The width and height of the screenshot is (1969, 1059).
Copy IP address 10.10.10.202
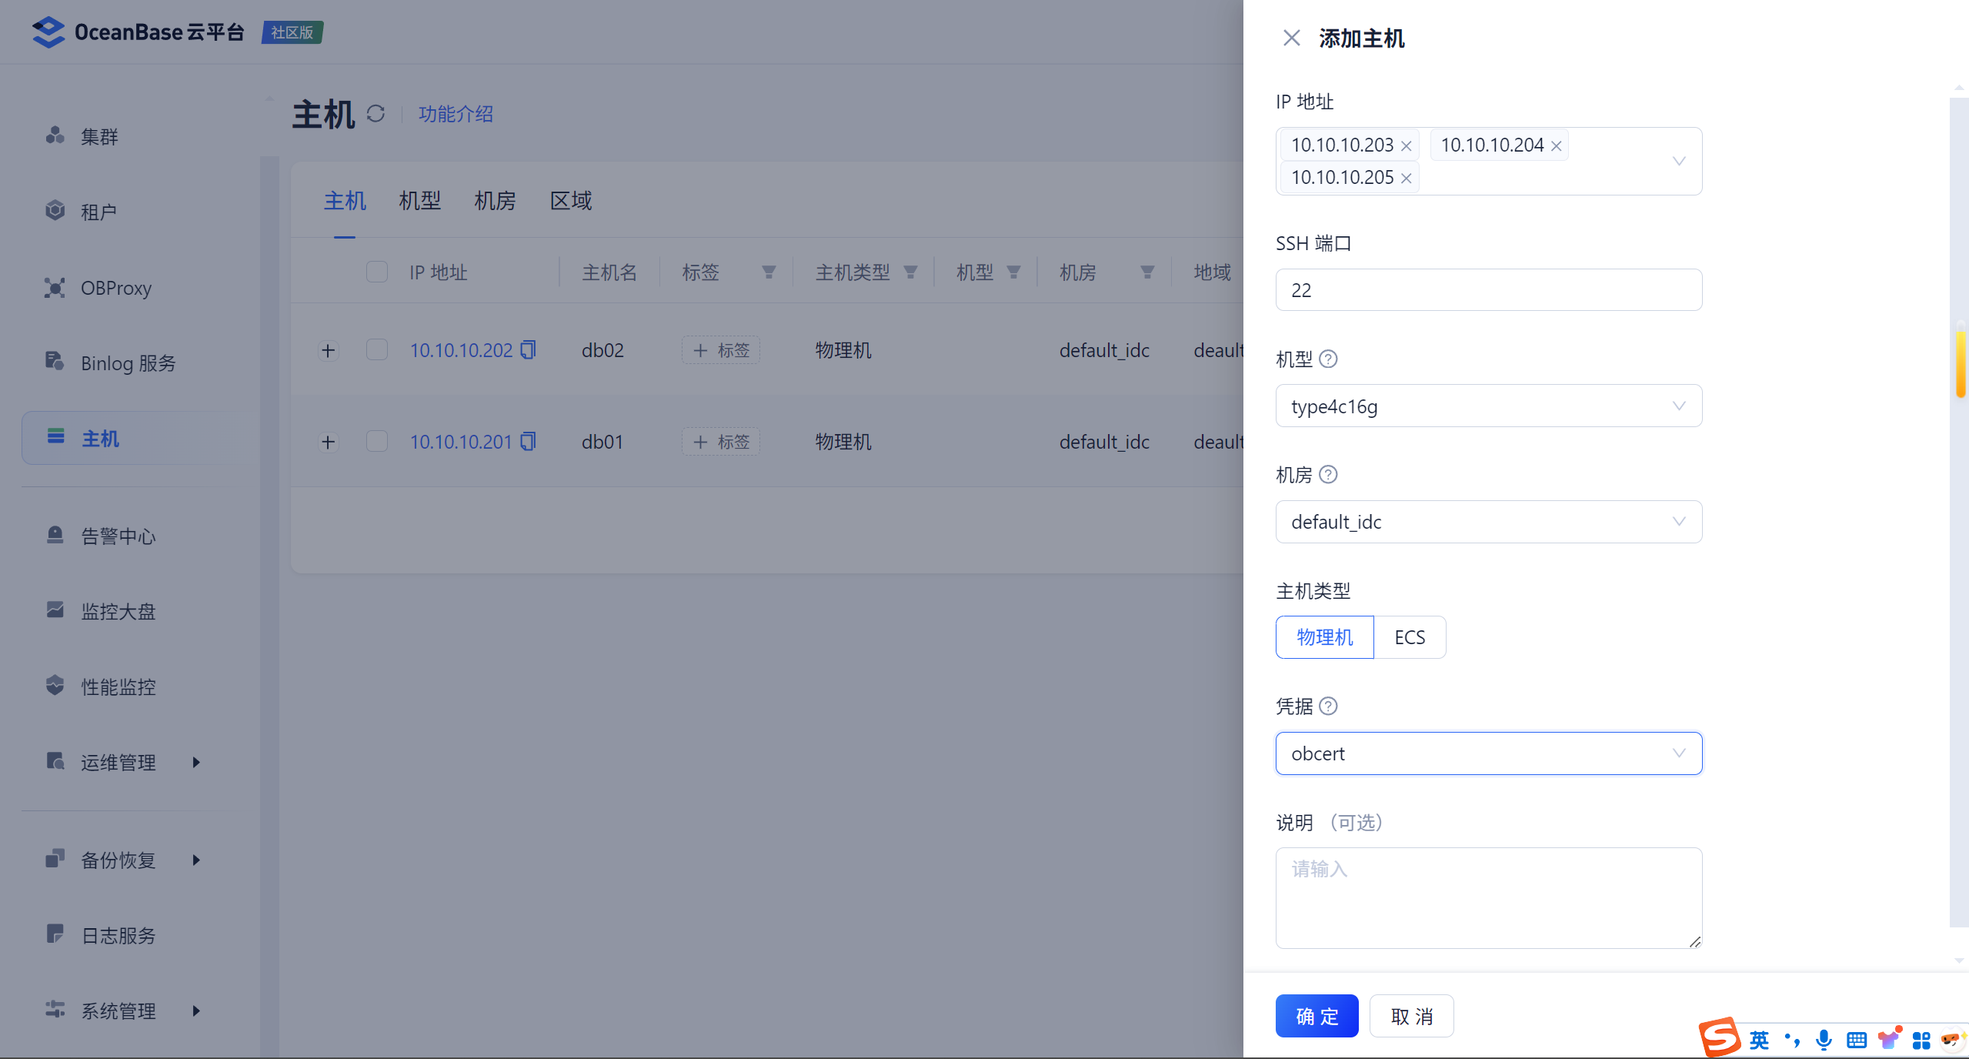(x=528, y=350)
